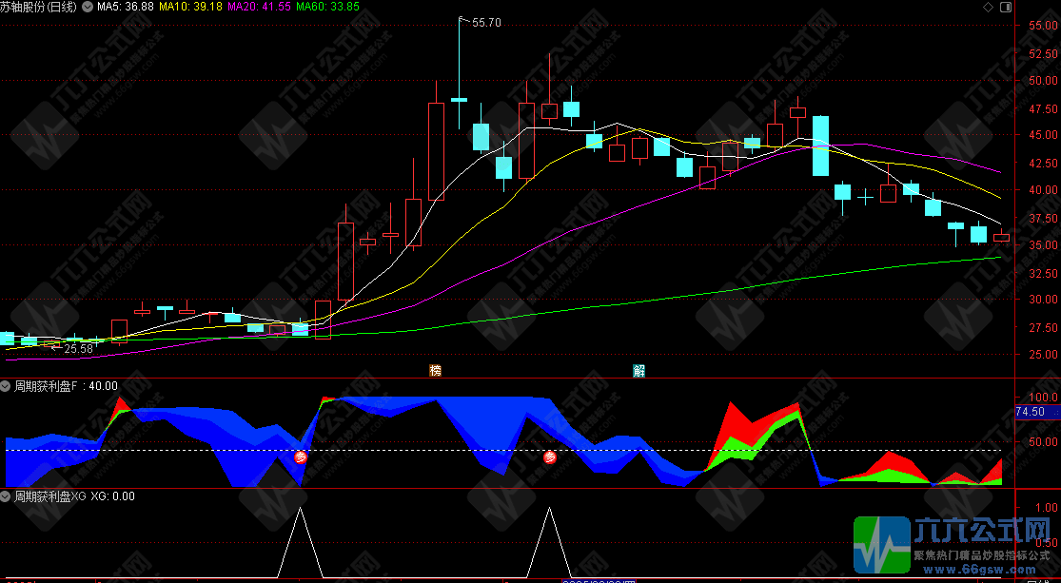The image size is (1061, 583).
Task: Expand the 周期获利盘F indicator dropdown arrow
Action: [7, 386]
